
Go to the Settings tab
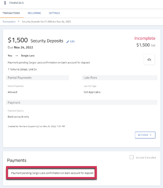(54, 13)
